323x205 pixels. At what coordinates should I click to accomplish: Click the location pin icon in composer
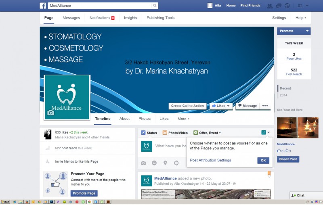click(x=165, y=163)
